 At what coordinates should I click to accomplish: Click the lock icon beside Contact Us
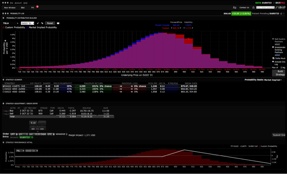coord(253,7)
